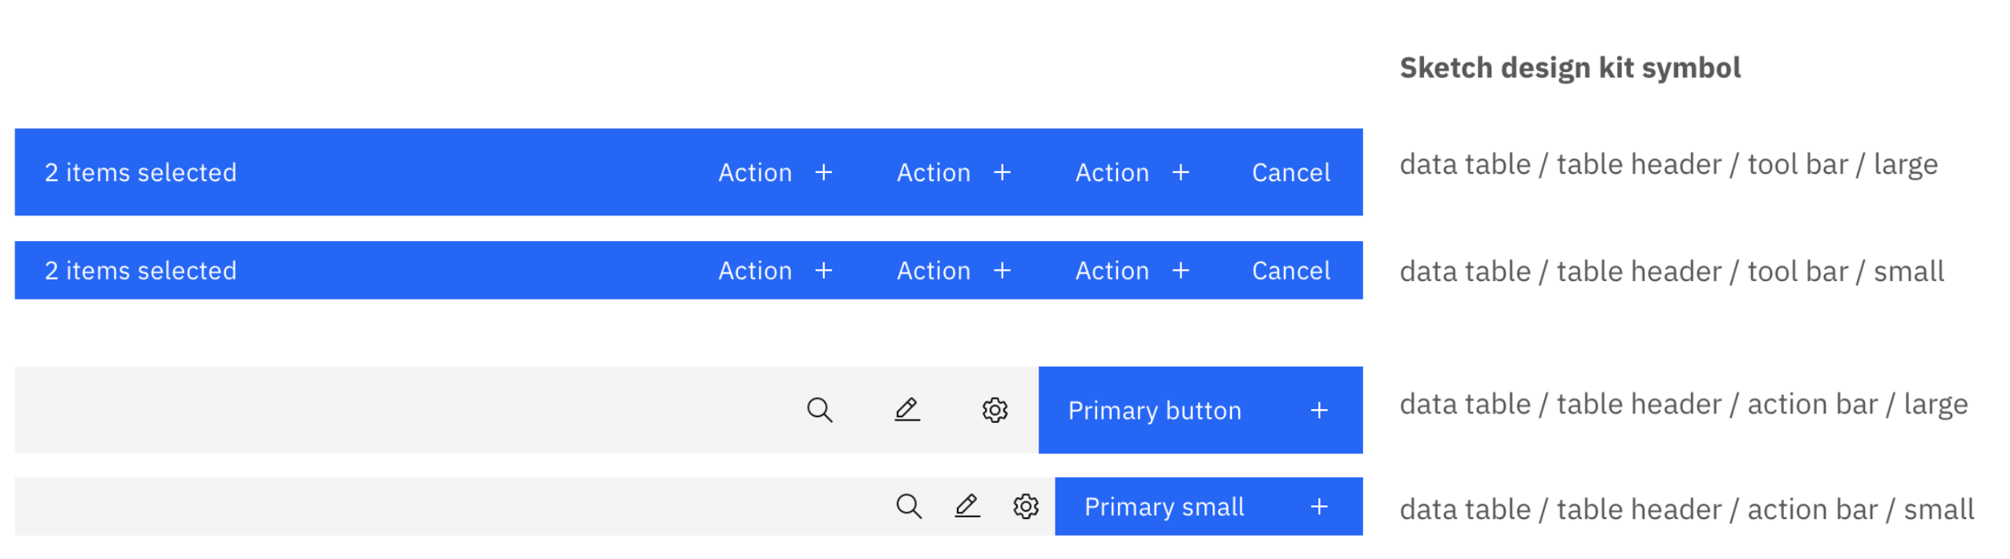The image size is (2010, 559).
Task: Open the settings gear in the large action bar
Action: pyautogui.click(x=994, y=411)
